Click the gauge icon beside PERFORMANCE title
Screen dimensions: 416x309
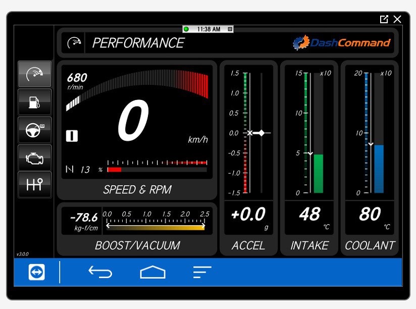click(x=74, y=43)
